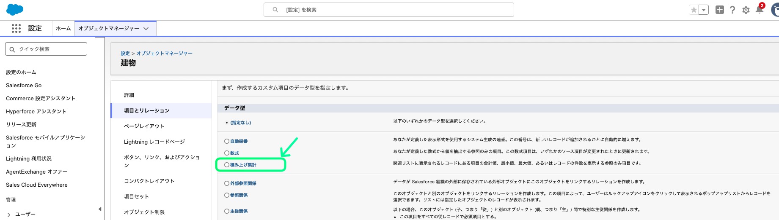This screenshot has height=220, width=779.
Task: Select the 数式 radio button
Action: click(227, 153)
